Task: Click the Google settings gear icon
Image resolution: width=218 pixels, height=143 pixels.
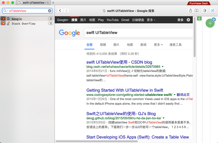Action: (188, 20)
